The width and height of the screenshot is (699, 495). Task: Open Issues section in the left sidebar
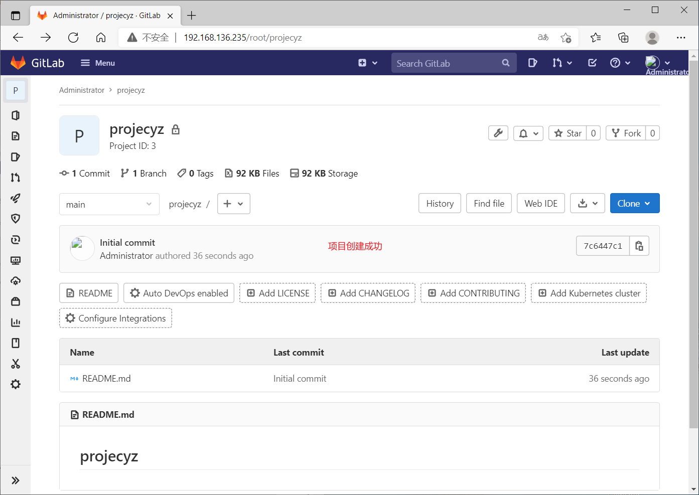16,157
